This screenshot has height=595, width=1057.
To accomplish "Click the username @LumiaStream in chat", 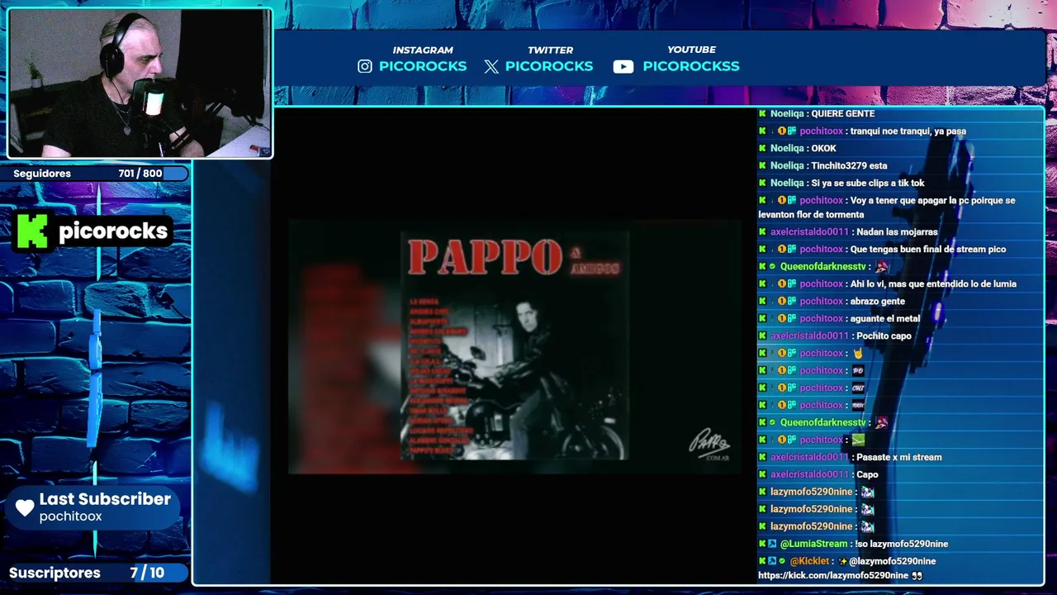I will click(813, 544).
